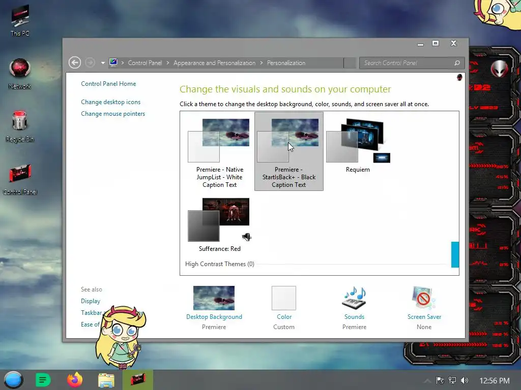Maximize the Personalization window
Viewport: 521px width, 390px height.
[436, 44]
